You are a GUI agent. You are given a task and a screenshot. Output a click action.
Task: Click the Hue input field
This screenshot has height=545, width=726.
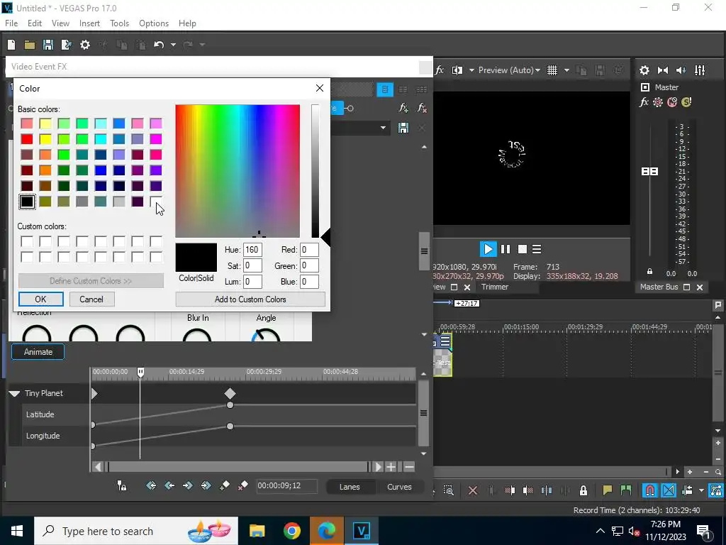pyautogui.click(x=253, y=250)
